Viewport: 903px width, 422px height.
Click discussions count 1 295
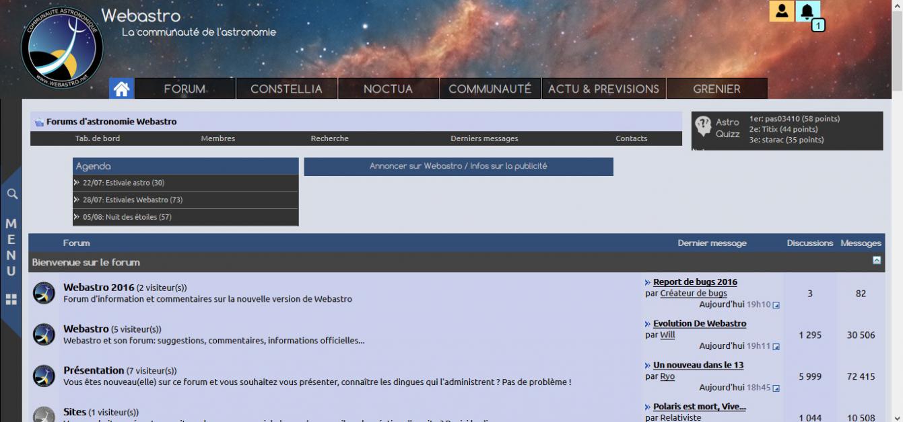click(x=810, y=335)
